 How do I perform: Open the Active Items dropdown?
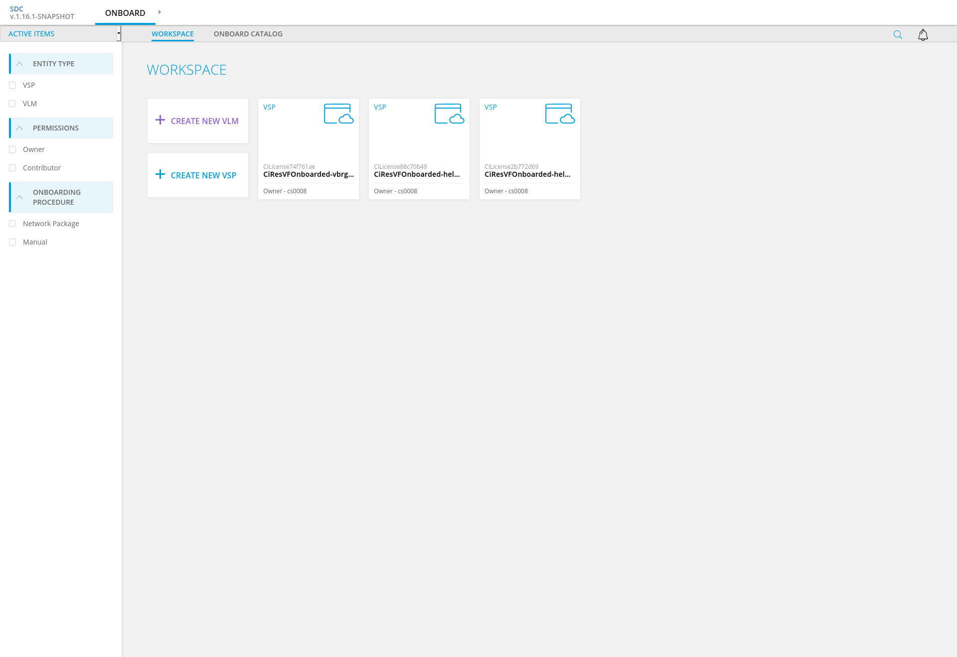pos(60,34)
